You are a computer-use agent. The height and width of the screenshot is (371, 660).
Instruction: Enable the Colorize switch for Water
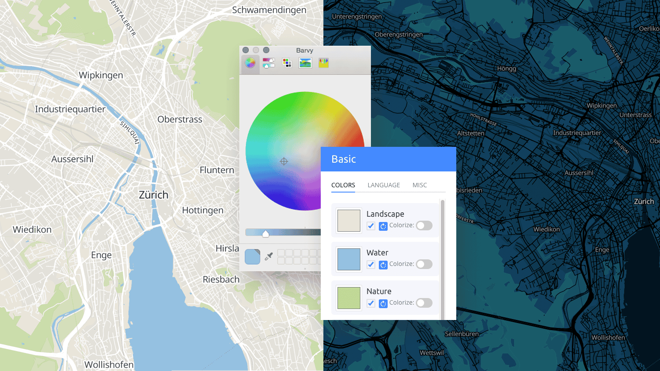tap(424, 264)
